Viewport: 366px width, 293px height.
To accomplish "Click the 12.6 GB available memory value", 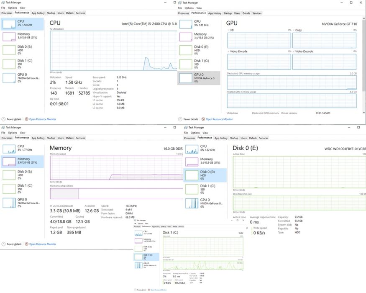I will (92, 211).
